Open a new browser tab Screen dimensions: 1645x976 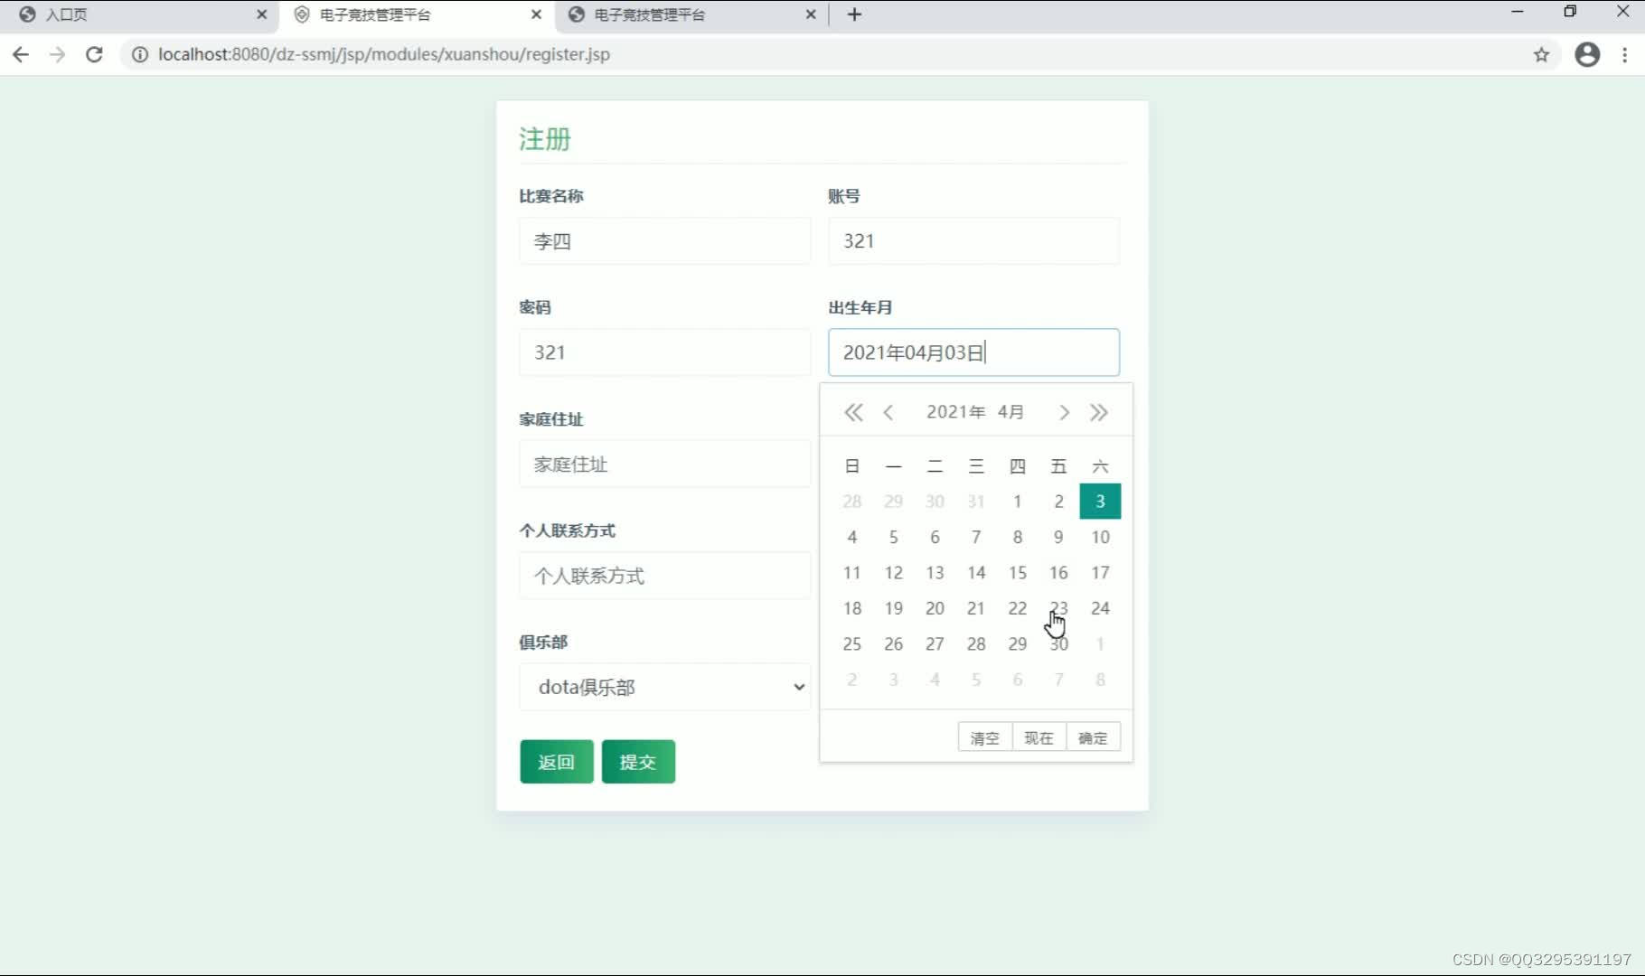854,14
